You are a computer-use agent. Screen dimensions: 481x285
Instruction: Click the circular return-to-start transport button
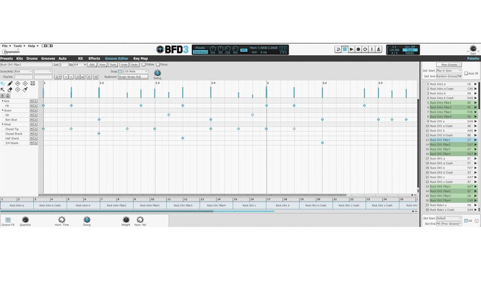click(x=365, y=49)
